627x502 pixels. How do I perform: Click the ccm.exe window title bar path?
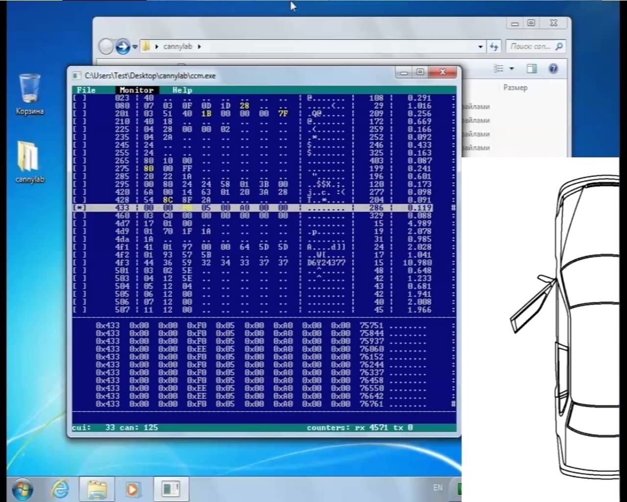click(150, 75)
